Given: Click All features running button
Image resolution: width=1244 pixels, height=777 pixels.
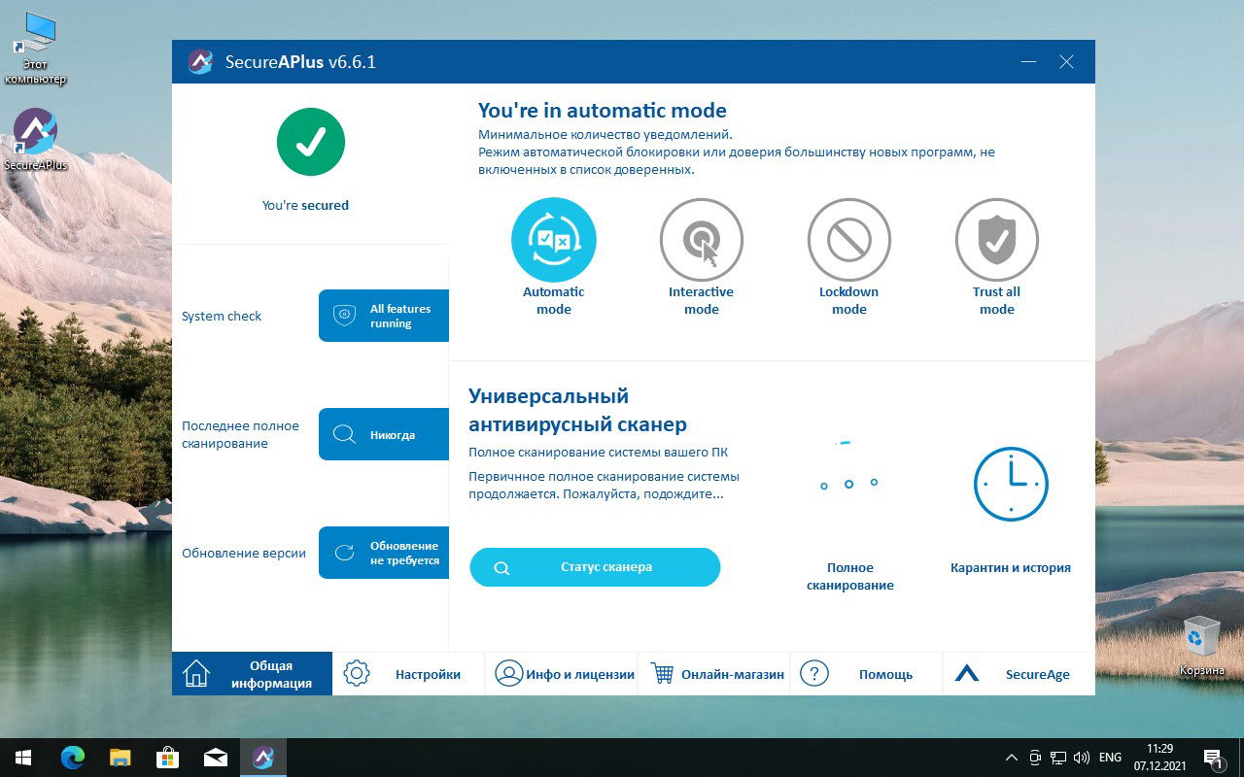Looking at the screenshot, I should (x=384, y=316).
